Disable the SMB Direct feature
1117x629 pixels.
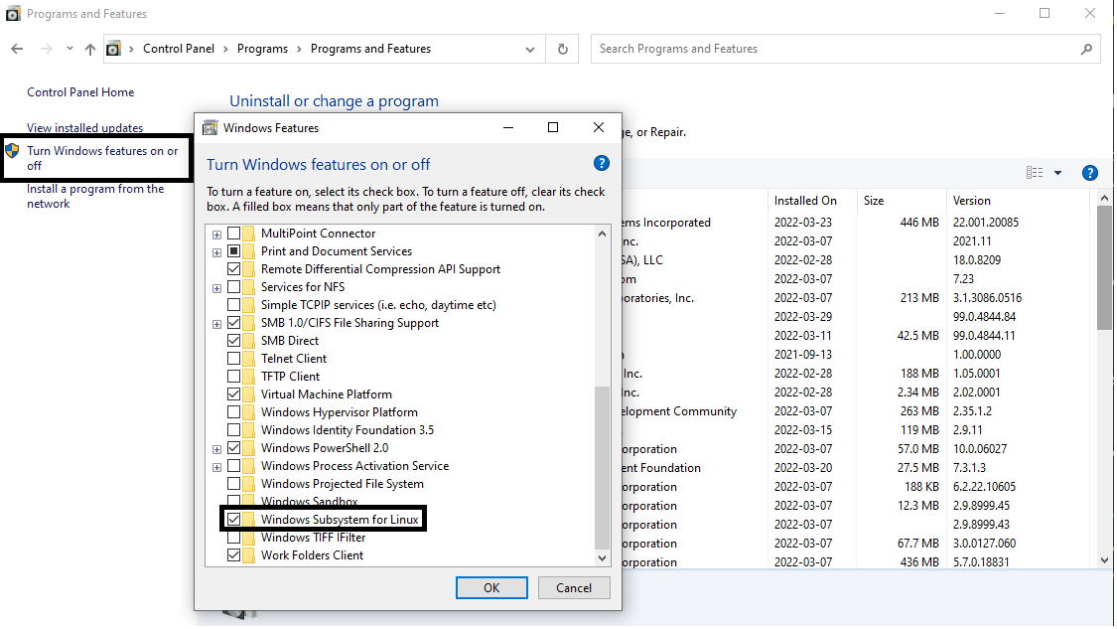coord(234,341)
